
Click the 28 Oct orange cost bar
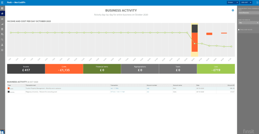209,34
